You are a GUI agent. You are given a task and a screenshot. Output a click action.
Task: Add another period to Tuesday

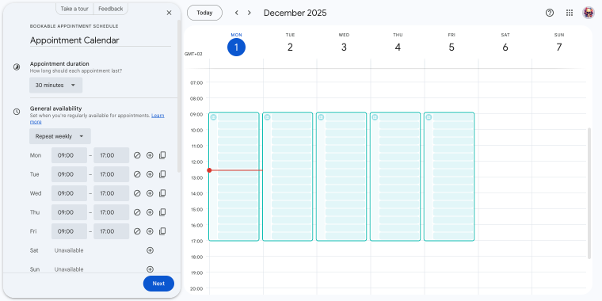(x=150, y=174)
